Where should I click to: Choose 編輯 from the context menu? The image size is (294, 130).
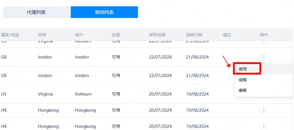(243, 80)
